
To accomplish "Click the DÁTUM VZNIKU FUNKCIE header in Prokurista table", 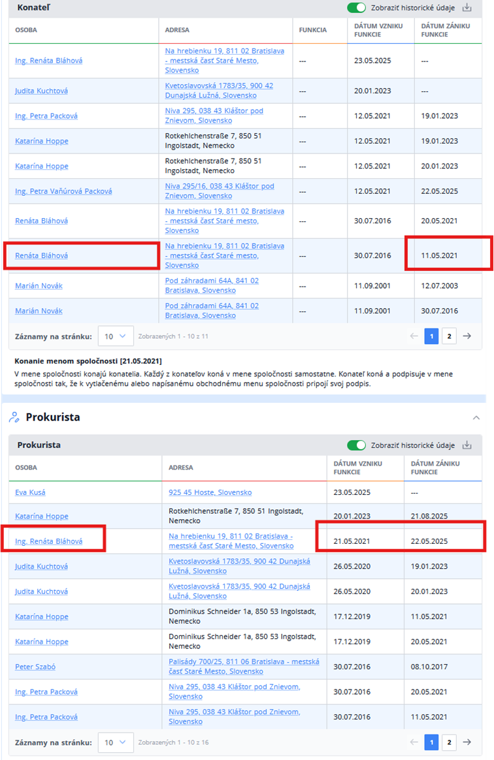I will tap(357, 467).
